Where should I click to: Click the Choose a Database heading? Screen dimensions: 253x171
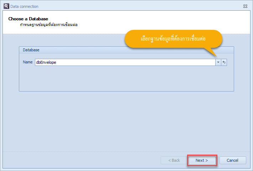pyautogui.click(x=28, y=19)
